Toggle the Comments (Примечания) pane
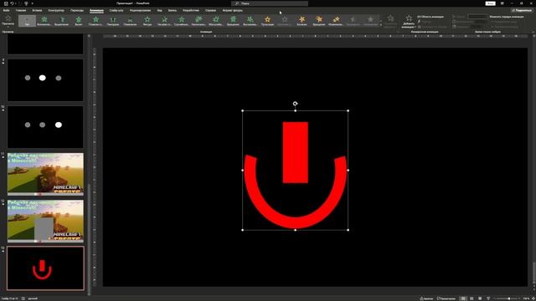The image size is (536, 301). pyautogui.click(x=446, y=298)
